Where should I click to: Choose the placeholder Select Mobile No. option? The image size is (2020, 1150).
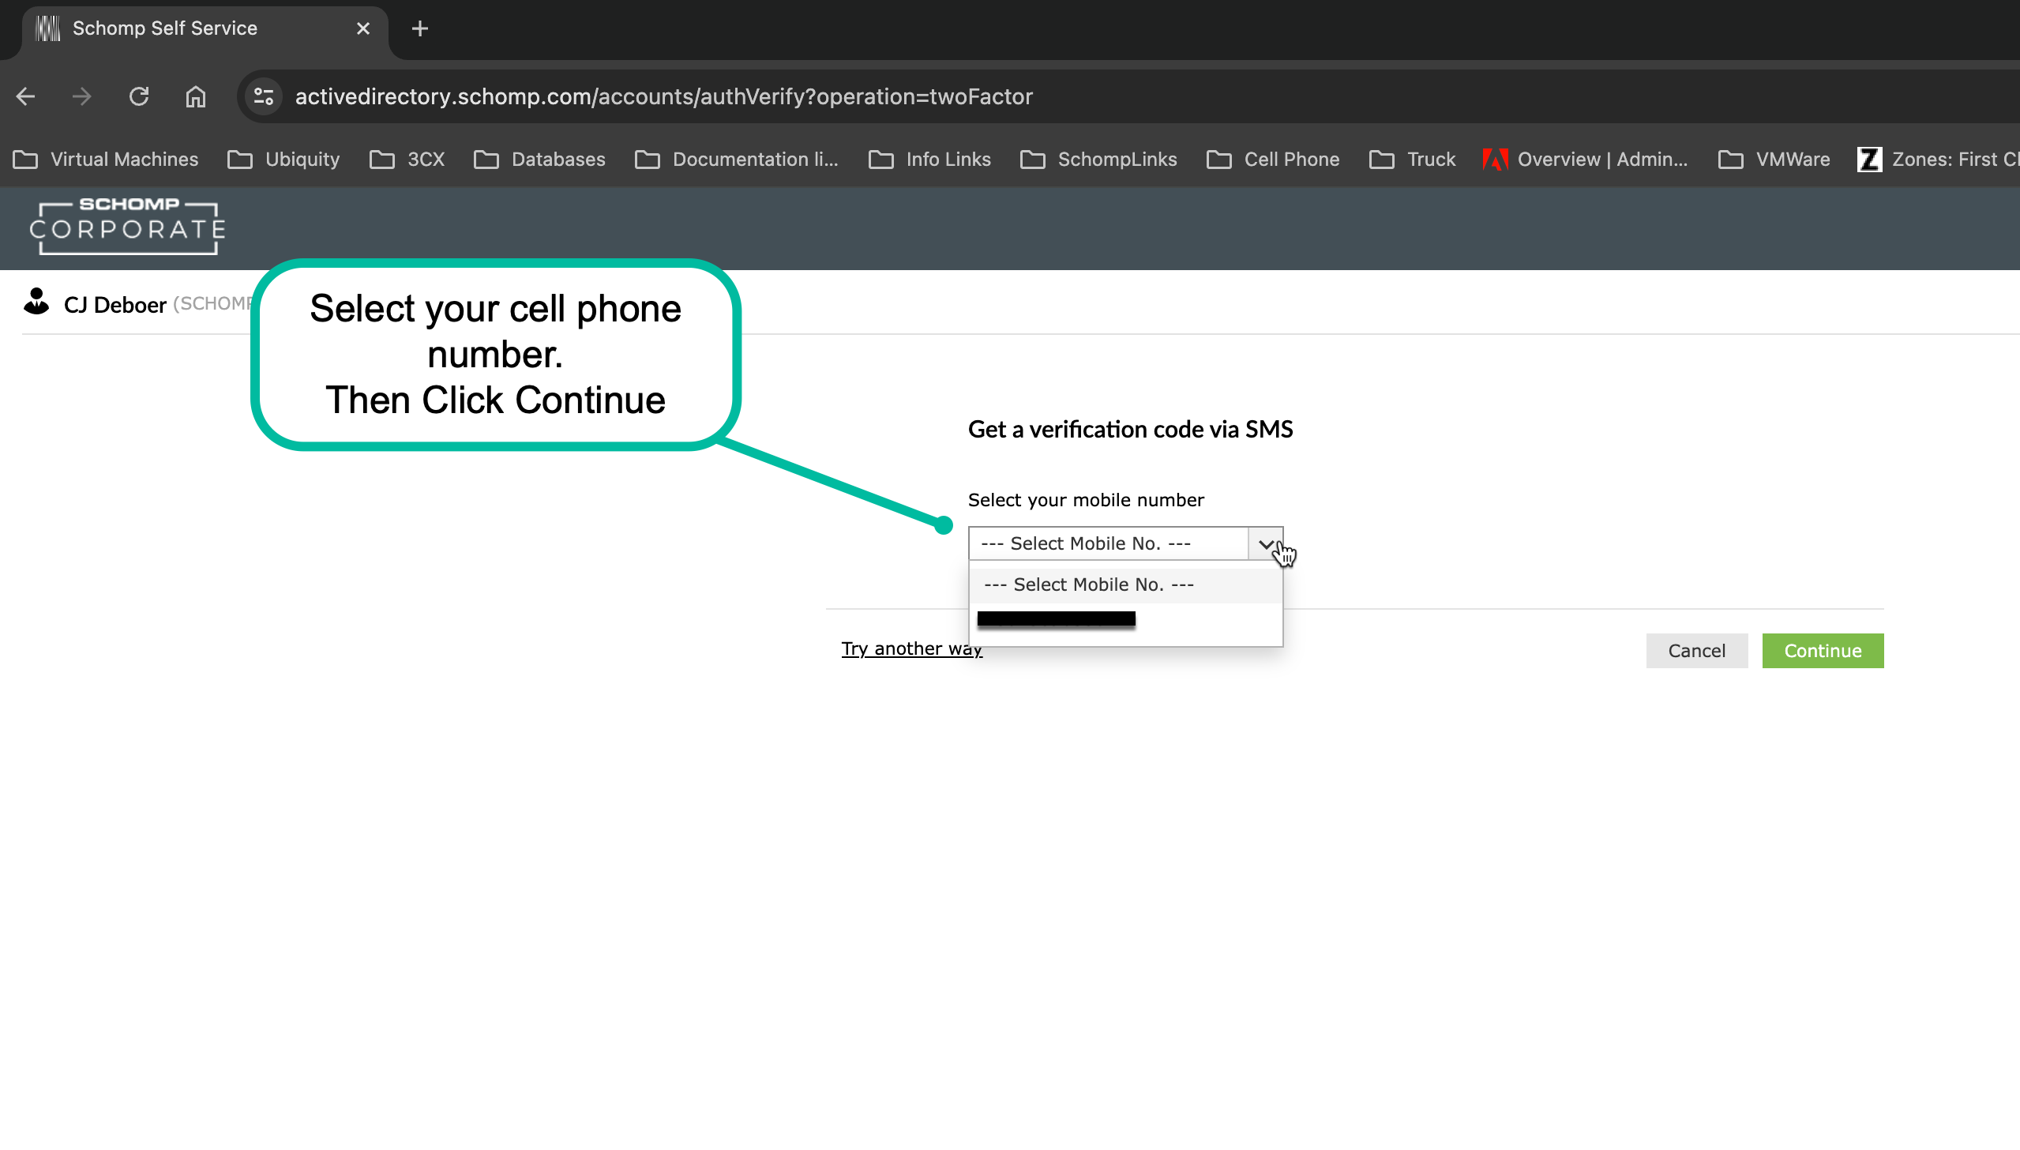click(1089, 584)
